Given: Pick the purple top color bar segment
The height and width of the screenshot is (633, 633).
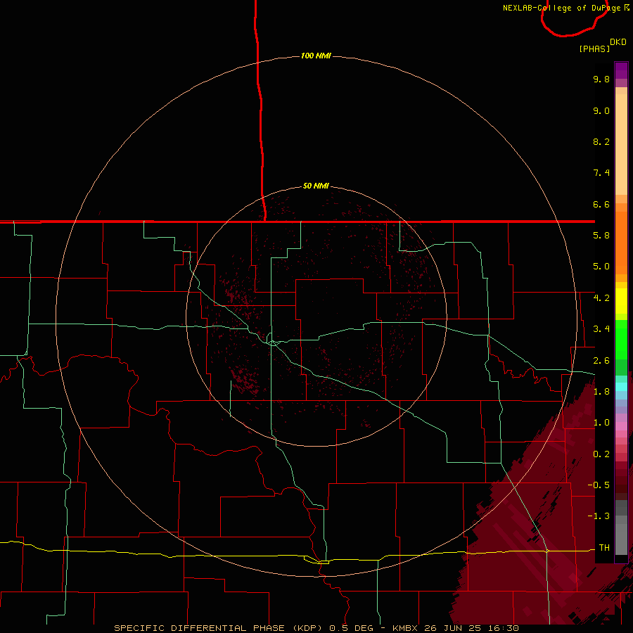Looking at the screenshot, I should [621, 70].
